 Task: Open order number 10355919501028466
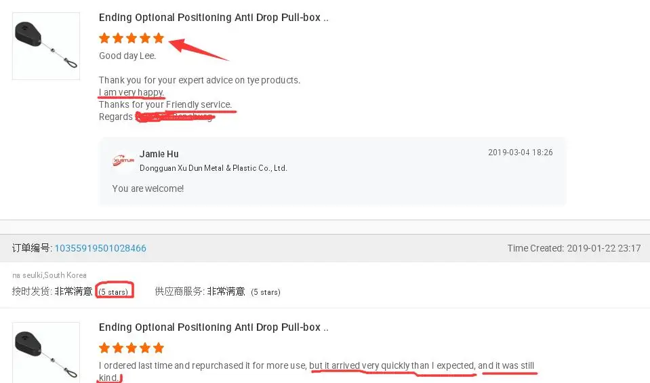(100, 248)
